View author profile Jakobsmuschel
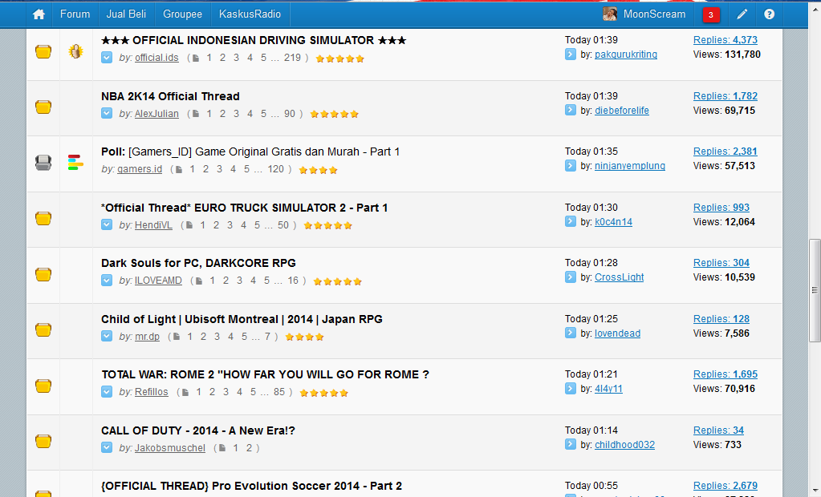This screenshot has width=821, height=497. coord(169,448)
